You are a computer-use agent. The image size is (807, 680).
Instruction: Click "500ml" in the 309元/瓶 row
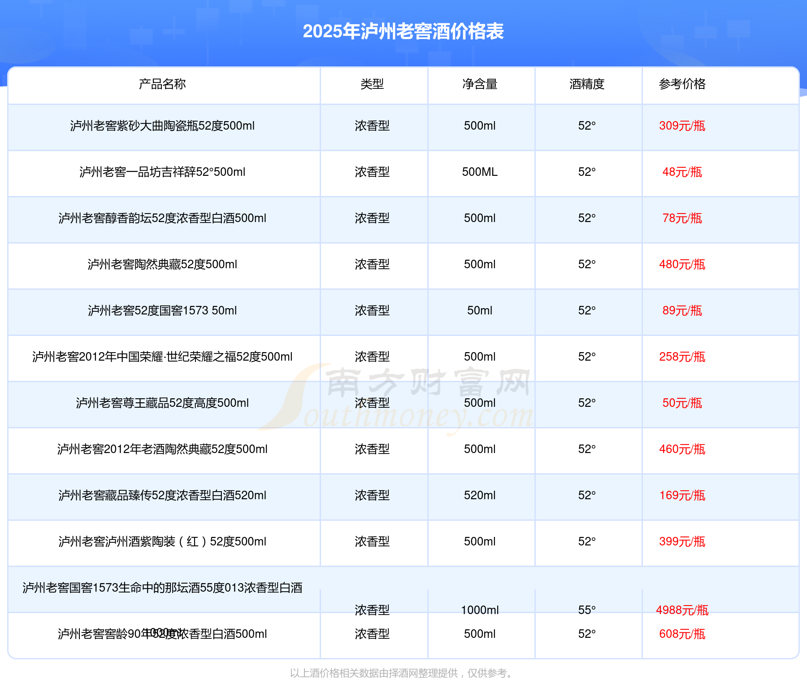tap(480, 126)
